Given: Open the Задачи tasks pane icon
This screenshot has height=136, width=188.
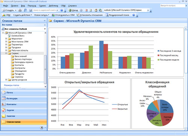Looking at the screenshot, I should tap(4, 110).
